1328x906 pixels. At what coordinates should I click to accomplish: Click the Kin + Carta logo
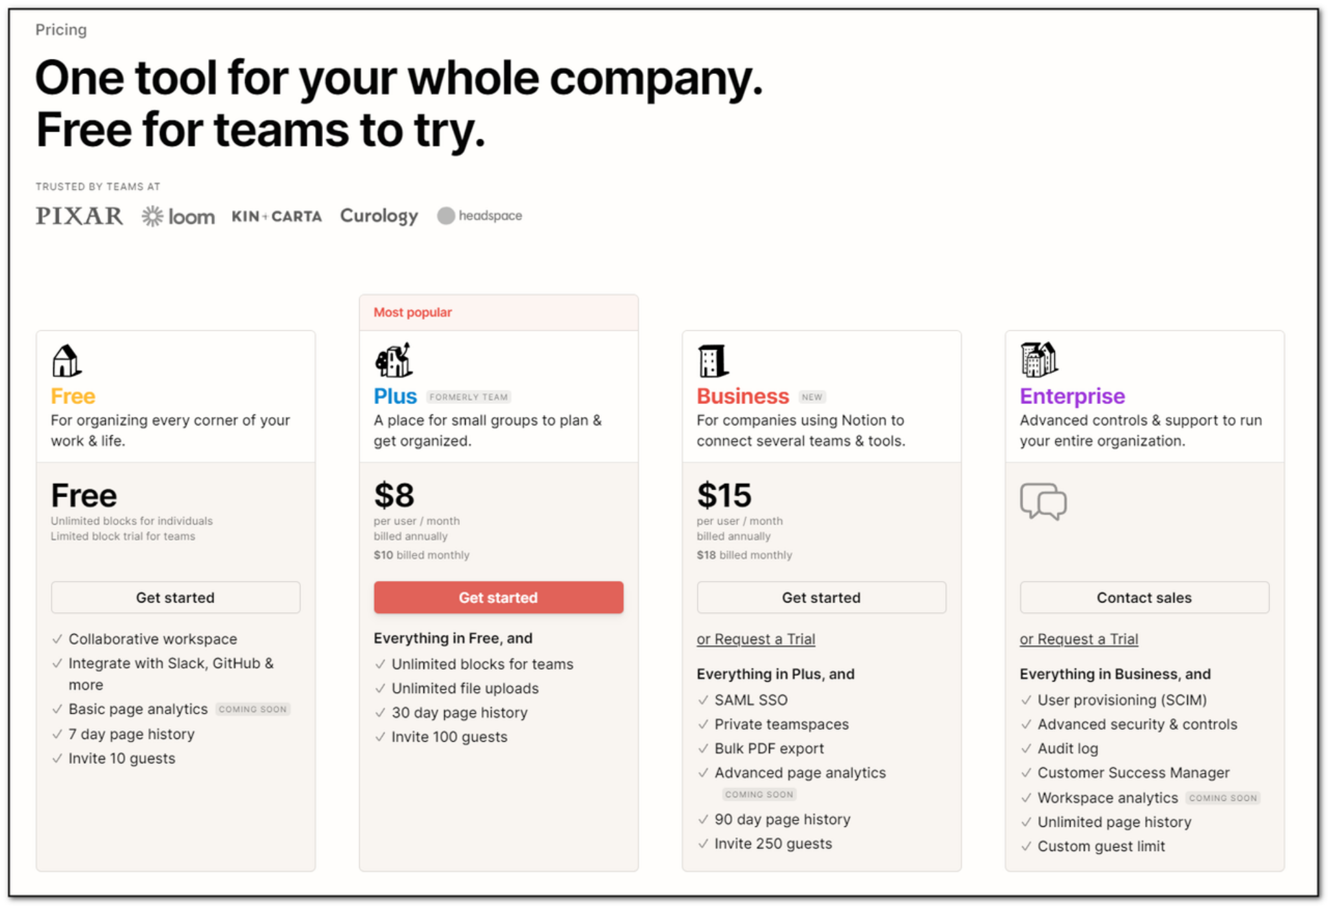click(x=277, y=216)
